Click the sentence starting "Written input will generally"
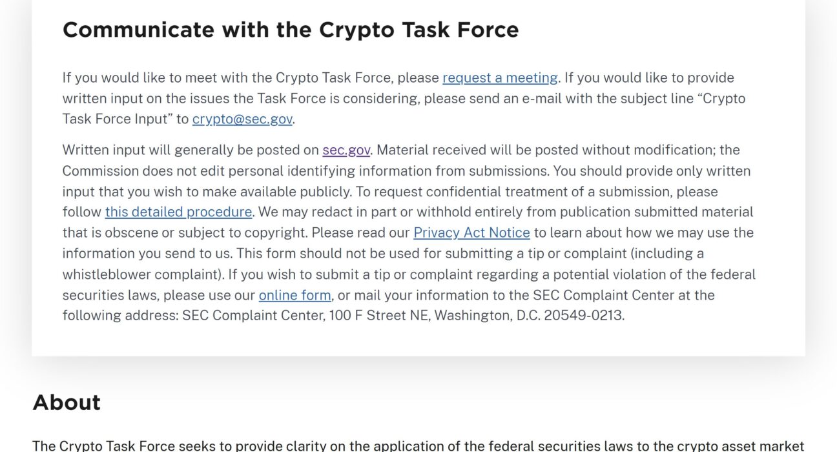 (x=218, y=150)
